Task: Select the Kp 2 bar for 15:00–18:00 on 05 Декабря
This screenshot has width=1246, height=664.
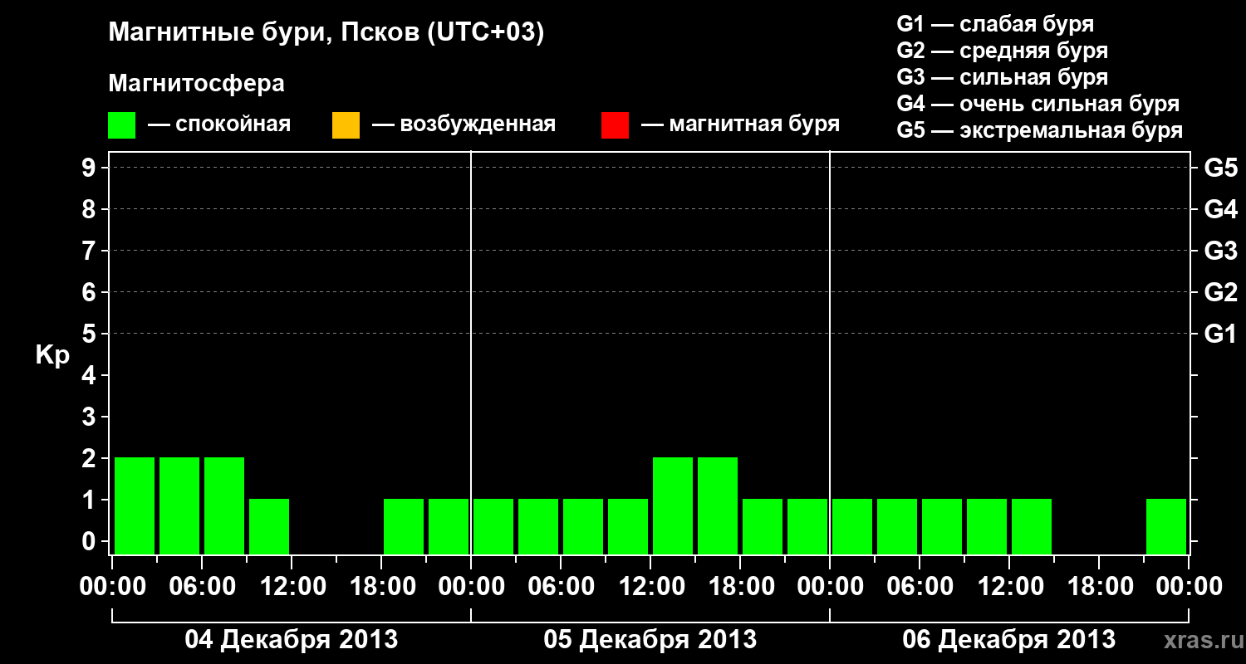Action: coord(718,505)
